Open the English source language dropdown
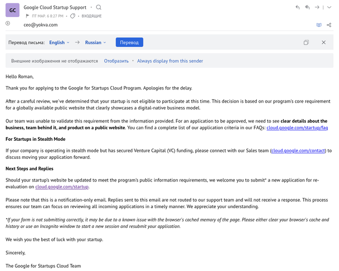The width and height of the screenshot is (339, 271). (x=59, y=43)
